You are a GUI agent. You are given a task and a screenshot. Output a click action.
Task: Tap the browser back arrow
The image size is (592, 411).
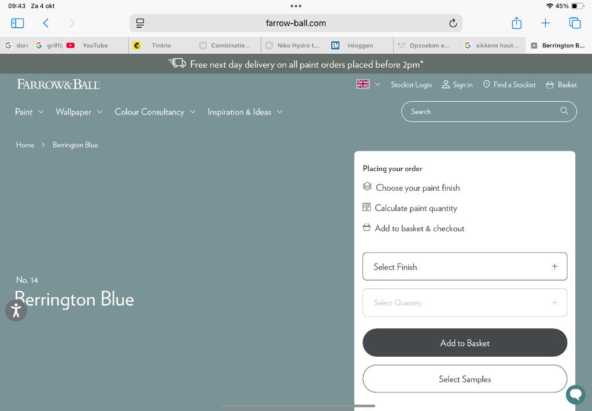[x=46, y=23]
